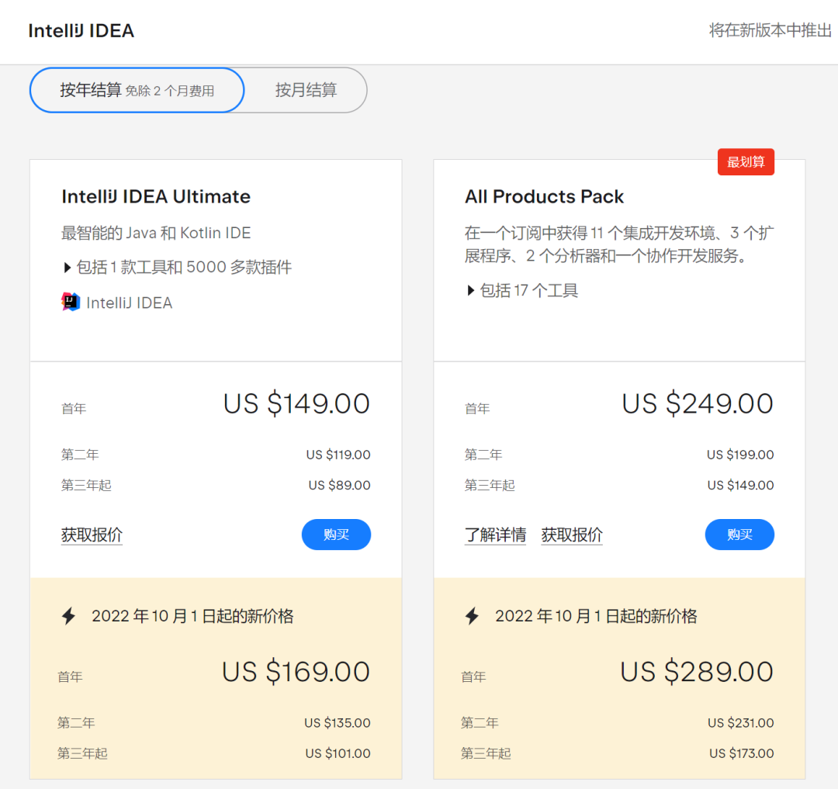Click the lightning icon in Ultimate's new price notice
Viewport: 838px width, 789px height.
click(x=68, y=615)
